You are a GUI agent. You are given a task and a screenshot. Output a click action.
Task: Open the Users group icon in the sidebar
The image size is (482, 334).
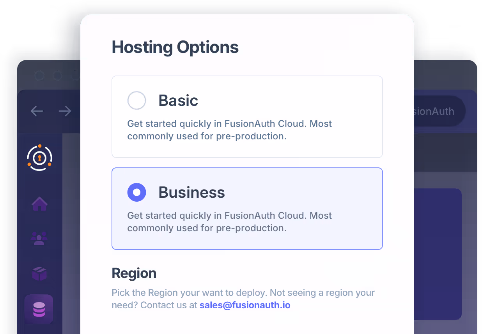click(x=39, y=238)
